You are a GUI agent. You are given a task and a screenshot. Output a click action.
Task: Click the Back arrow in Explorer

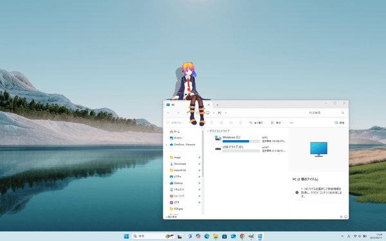[x=169, y=112]
